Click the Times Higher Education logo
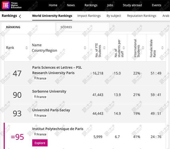 (12, 5)
